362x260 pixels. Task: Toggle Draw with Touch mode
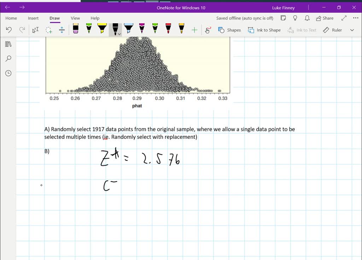tap(208, 30)
